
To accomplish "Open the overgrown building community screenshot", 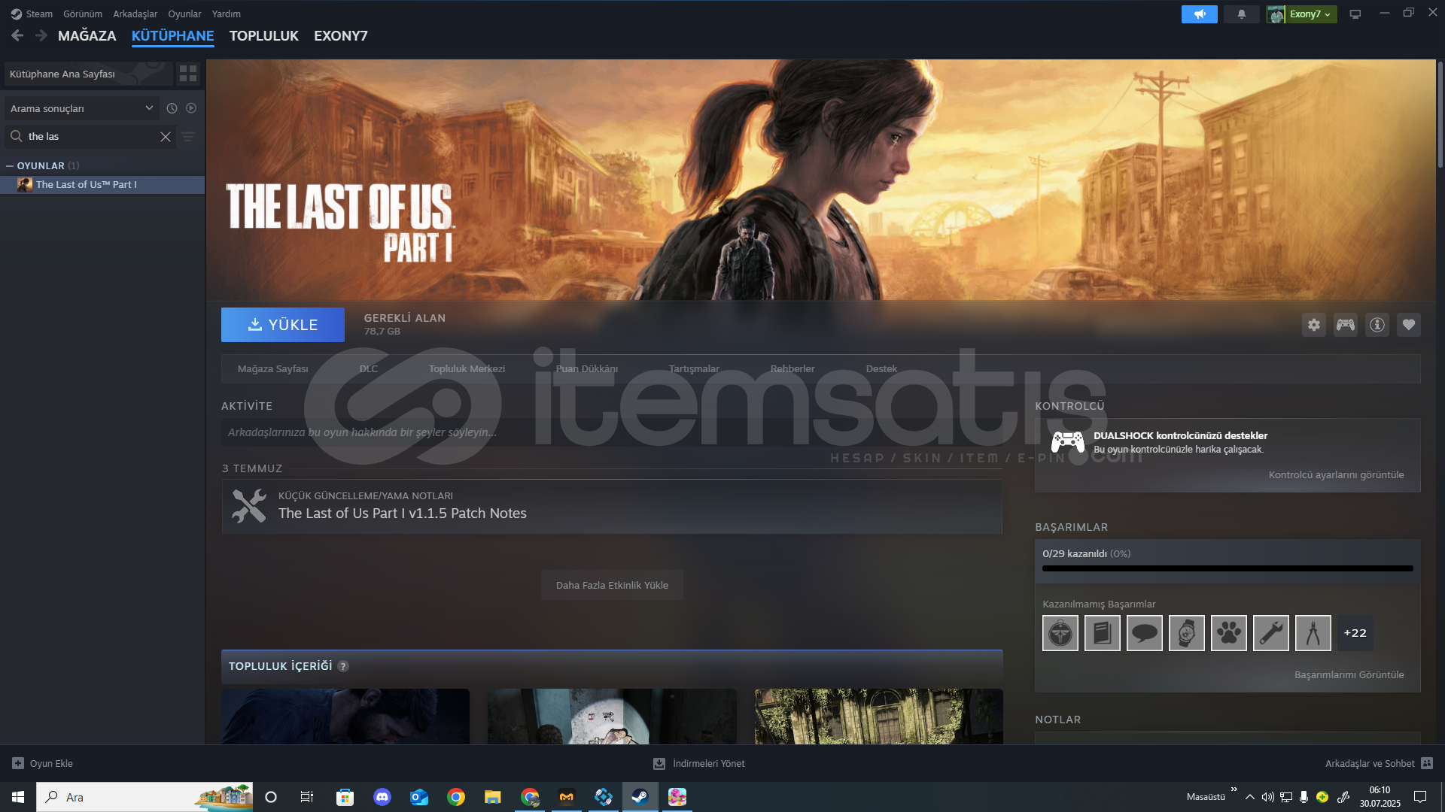I will coord(879,717).
